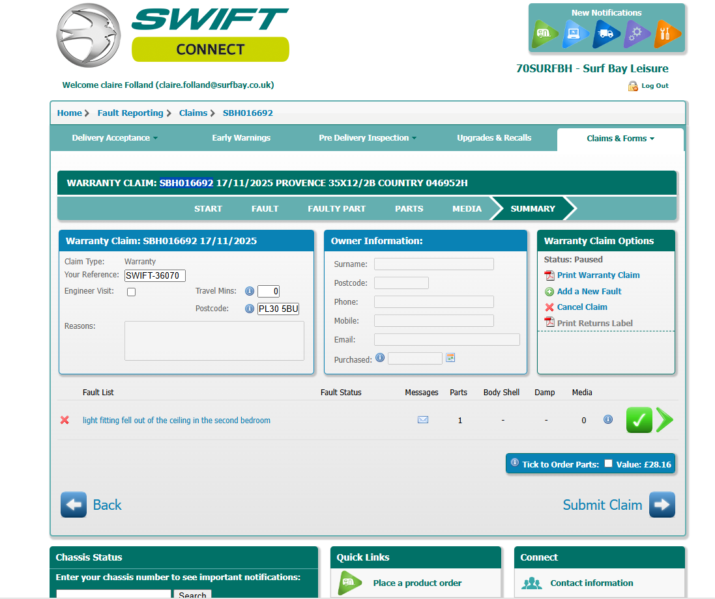Click the Reasons text area
715x599 pixels.
(214, 341)
